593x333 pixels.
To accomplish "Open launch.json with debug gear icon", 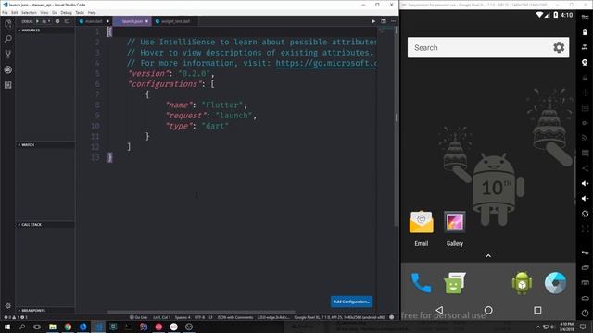I will click(x=57, y=21).
